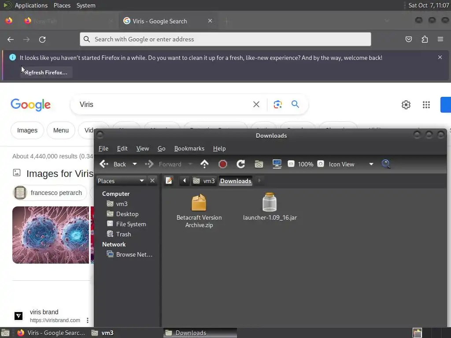The image size is (451, 338).
Task: Click the file manager search icon
Action: [386, 164]
